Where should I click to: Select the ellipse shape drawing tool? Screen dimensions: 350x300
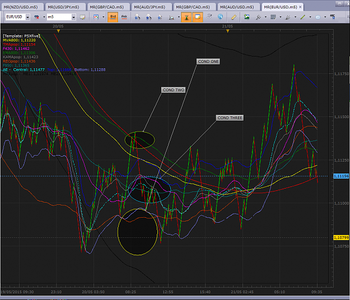[318, 17]
